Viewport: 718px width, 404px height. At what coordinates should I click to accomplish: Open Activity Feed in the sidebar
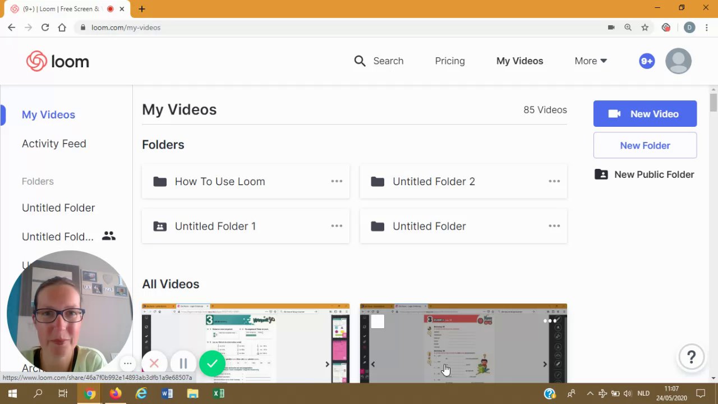(x=54, y=144)
